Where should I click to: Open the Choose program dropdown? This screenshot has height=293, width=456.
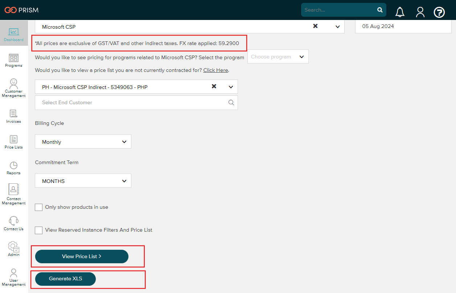pyautogui.click(x=278, y=57)
